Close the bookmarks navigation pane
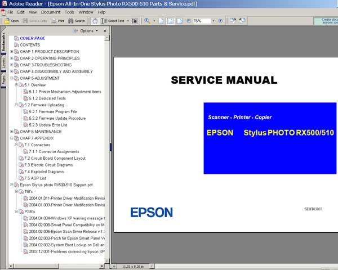 [x=105, y=31]
